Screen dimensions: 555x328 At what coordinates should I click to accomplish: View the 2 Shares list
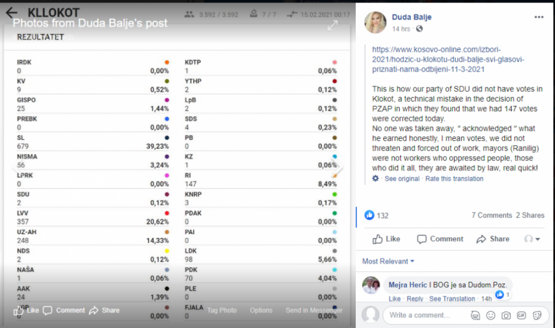pyautogui.click(x=530, y=215)
